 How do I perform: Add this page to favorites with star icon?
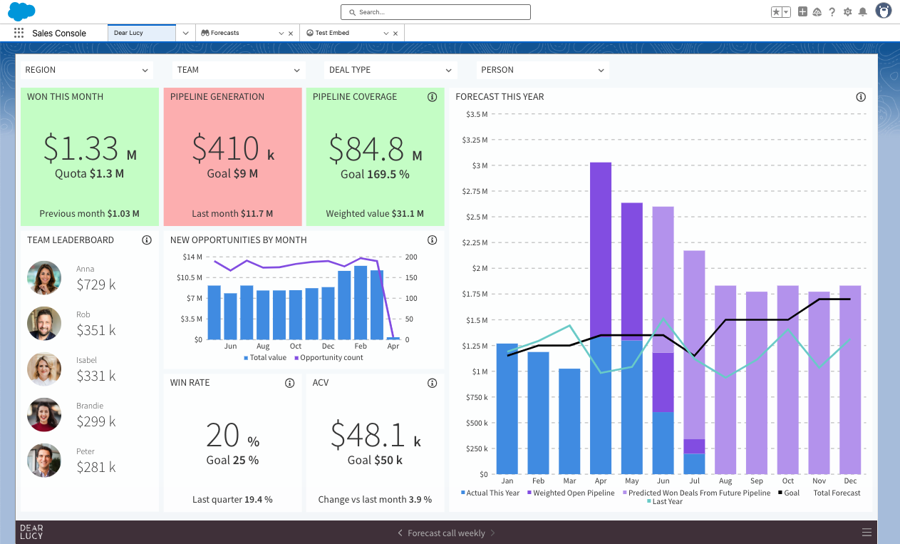(x=777, y=12)
